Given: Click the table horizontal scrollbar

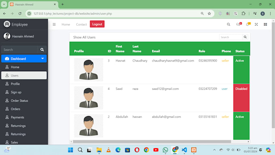Looking at the screenshot, I should [152, 142].
